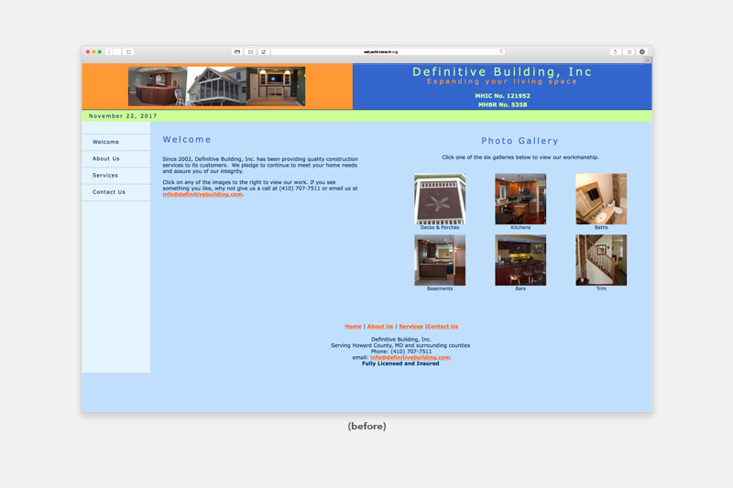This screenshot has width=733, height=488.
Task: Click the Services link in the footer
Action: (x=410, y=326)
